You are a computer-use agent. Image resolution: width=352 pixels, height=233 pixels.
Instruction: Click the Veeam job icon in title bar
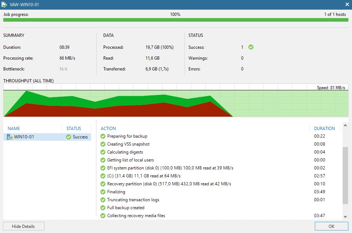pyautogui.click(x=4, y=4)
